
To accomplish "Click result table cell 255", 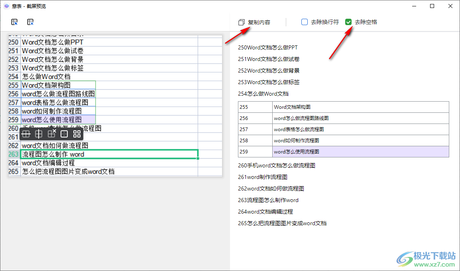I will (255, 107).
